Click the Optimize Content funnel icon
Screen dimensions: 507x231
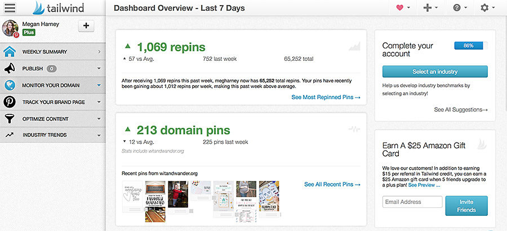10,119
